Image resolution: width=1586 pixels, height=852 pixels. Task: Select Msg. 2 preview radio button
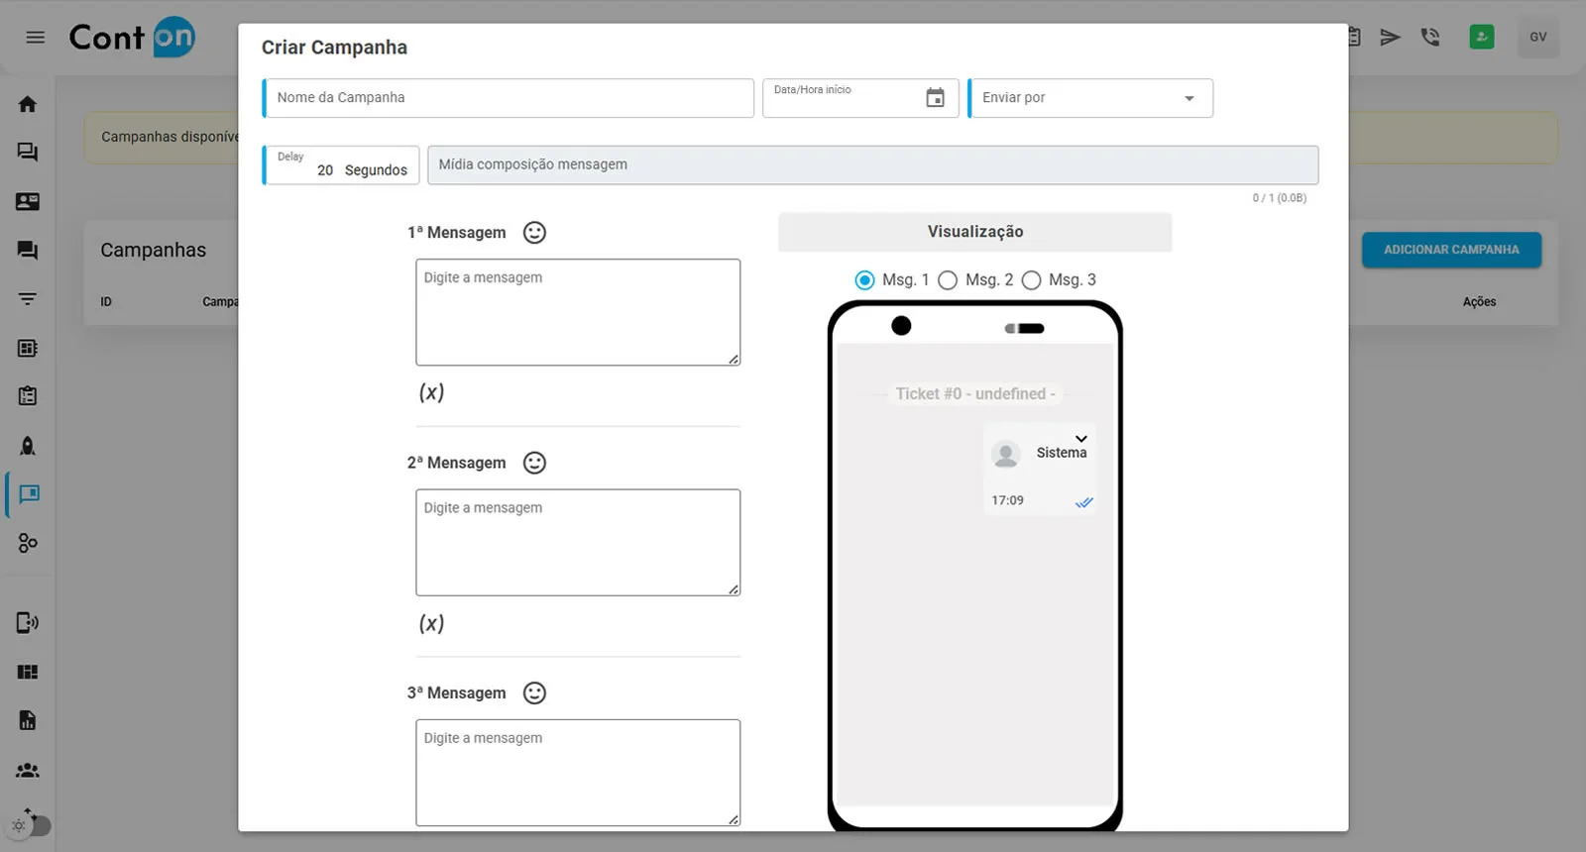click(948, 280)
